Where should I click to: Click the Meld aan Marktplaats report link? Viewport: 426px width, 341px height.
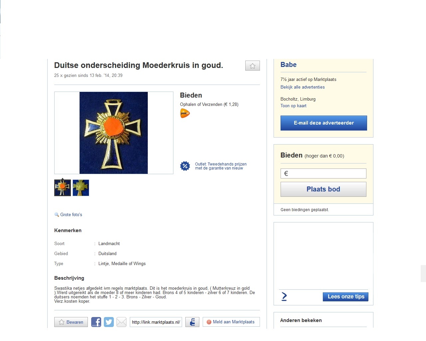coord(231,322)
